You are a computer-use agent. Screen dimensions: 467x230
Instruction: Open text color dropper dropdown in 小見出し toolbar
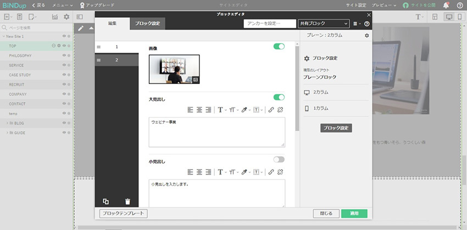[246, 171]
